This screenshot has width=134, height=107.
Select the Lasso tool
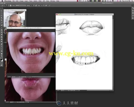(2, 16)
